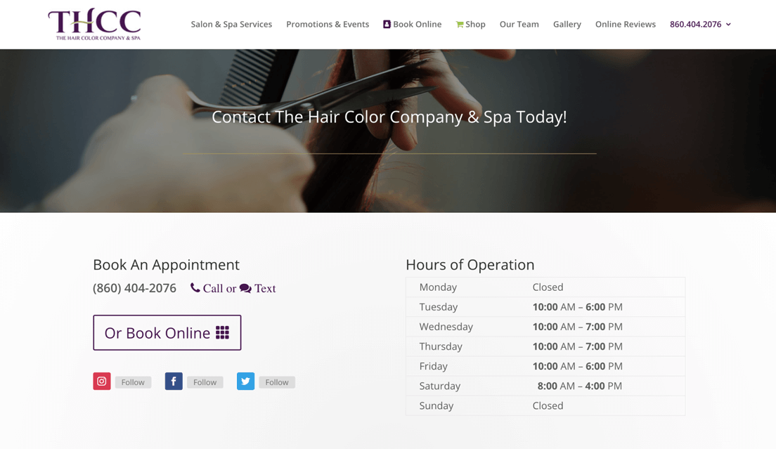This screenshot has width=776, height=449.
Task: Click the chat bubbles icon next to Text
Action: coord(245,288)
